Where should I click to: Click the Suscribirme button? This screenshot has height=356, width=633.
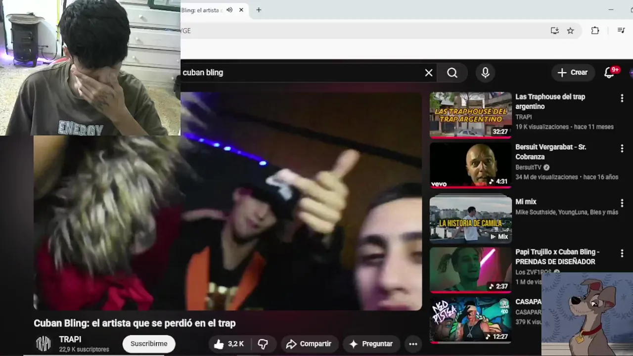pos(149,344)
